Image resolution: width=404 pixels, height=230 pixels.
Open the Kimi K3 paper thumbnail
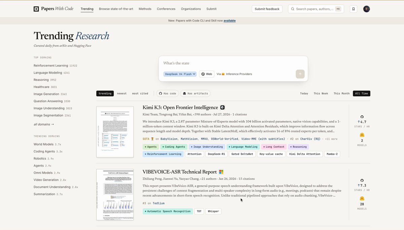(115, 132)
